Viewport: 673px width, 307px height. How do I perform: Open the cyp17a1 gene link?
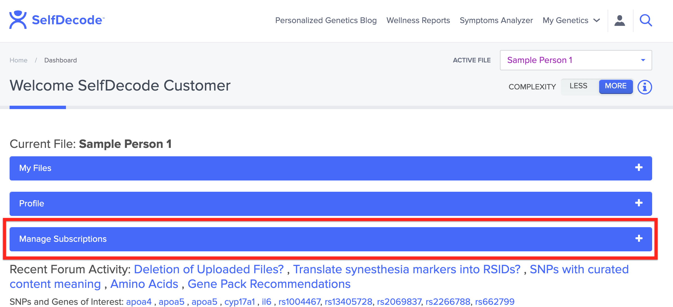point(239,302)
